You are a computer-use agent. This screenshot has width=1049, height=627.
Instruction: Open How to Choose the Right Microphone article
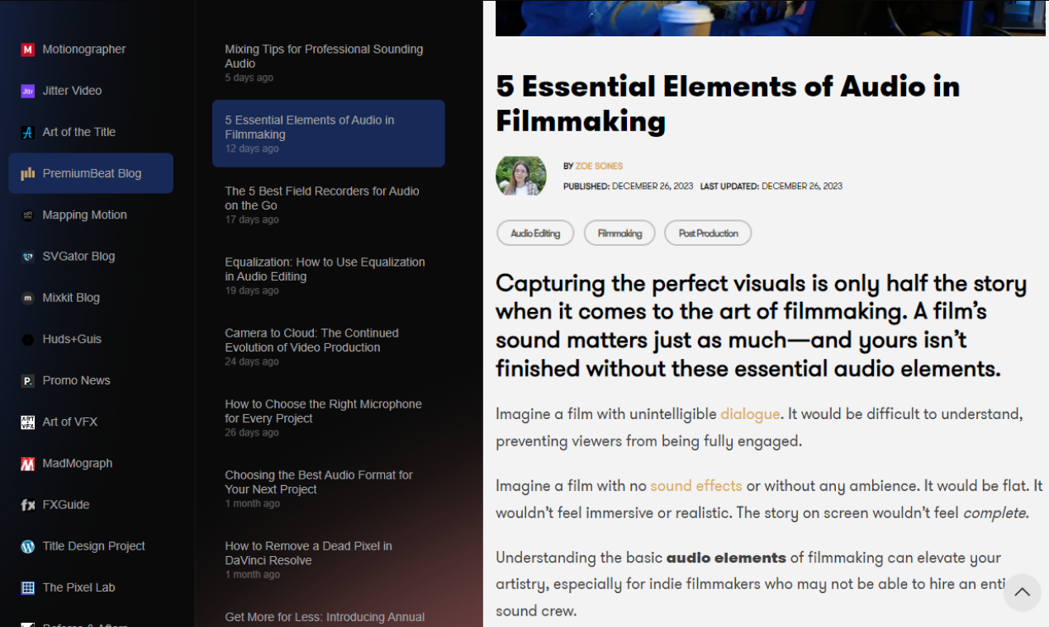click(x=329, y=417)
